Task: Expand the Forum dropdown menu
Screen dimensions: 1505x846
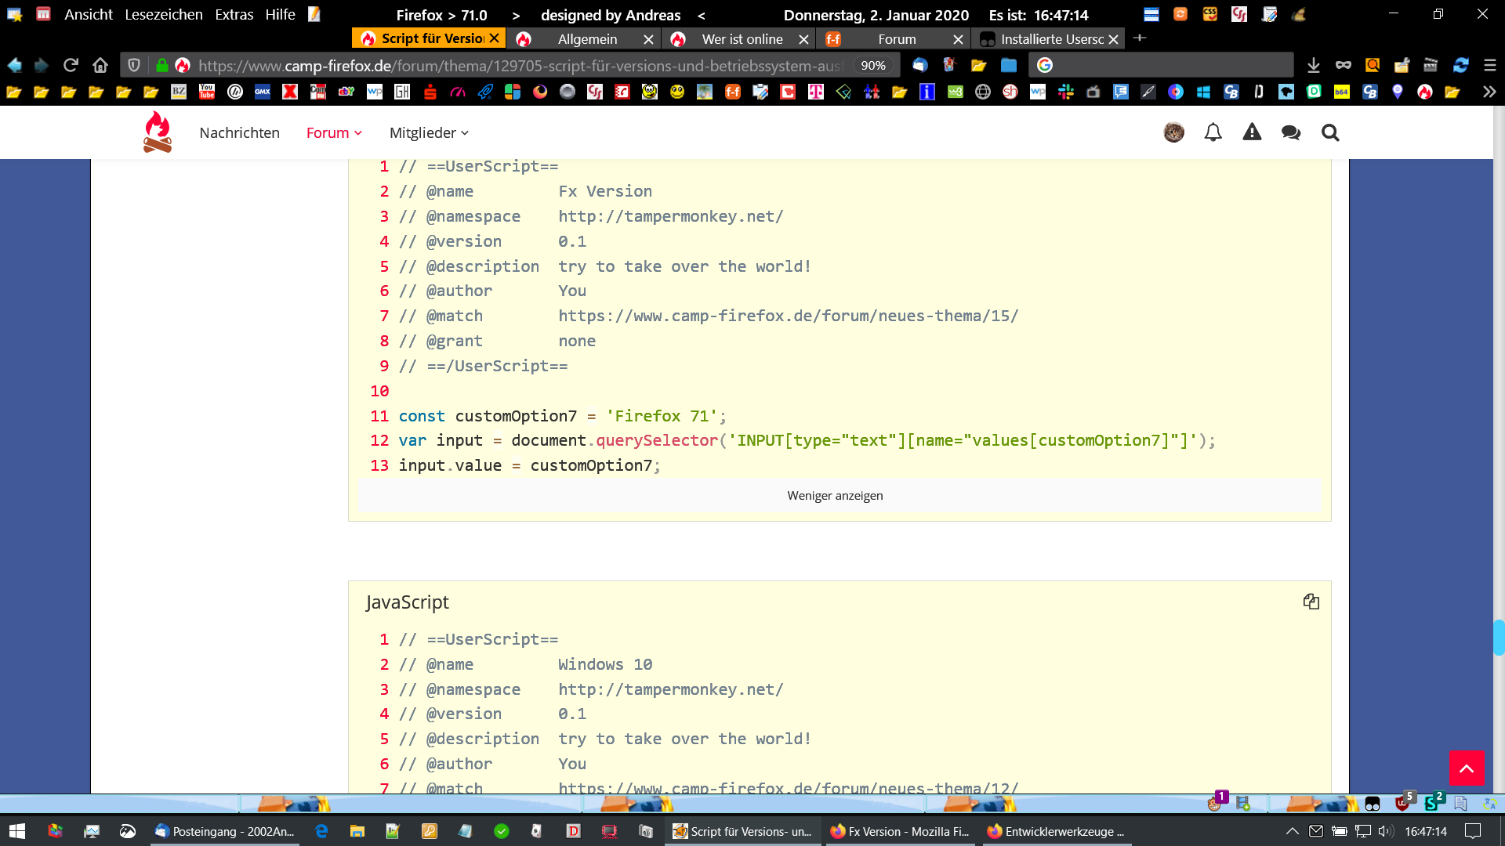Action: coord(334,132)
